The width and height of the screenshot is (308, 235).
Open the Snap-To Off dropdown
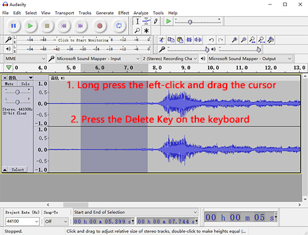tap(56, 221)
